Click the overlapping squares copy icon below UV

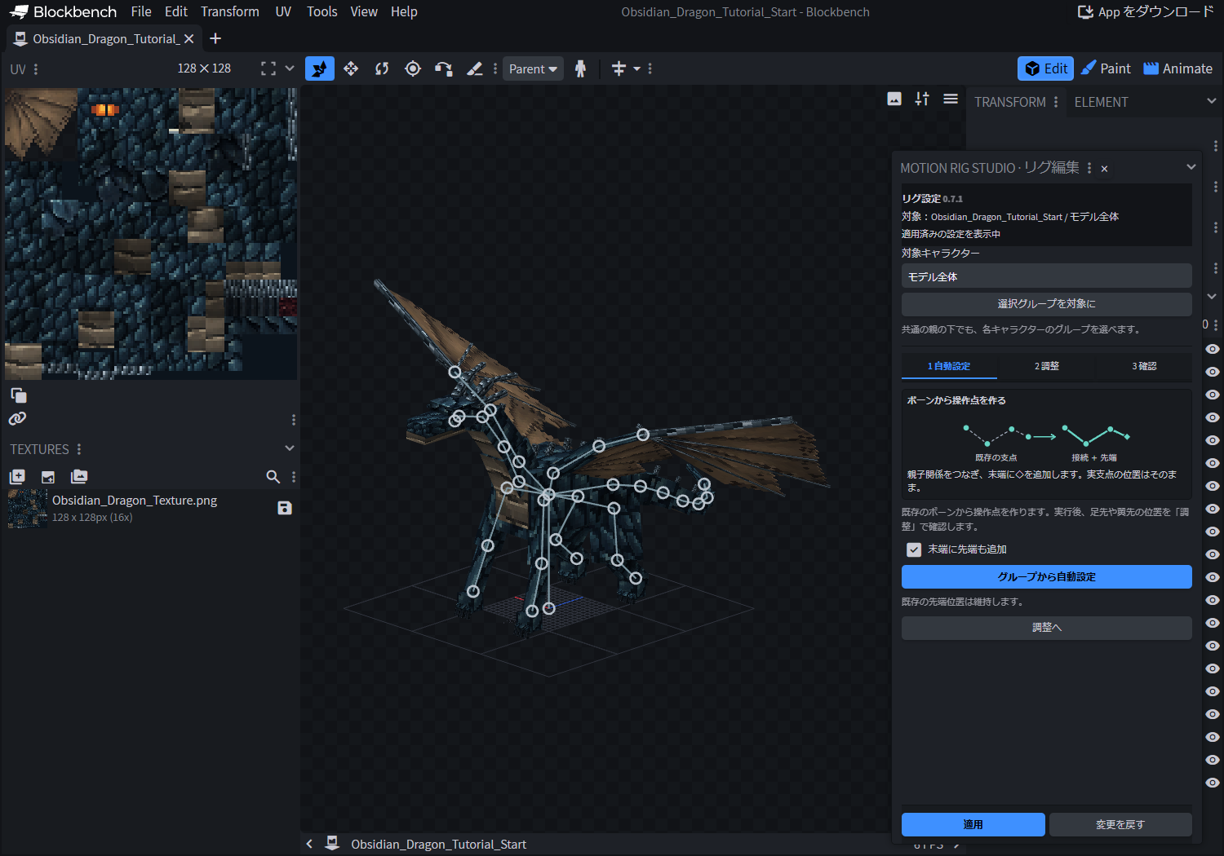click(19, 395)
